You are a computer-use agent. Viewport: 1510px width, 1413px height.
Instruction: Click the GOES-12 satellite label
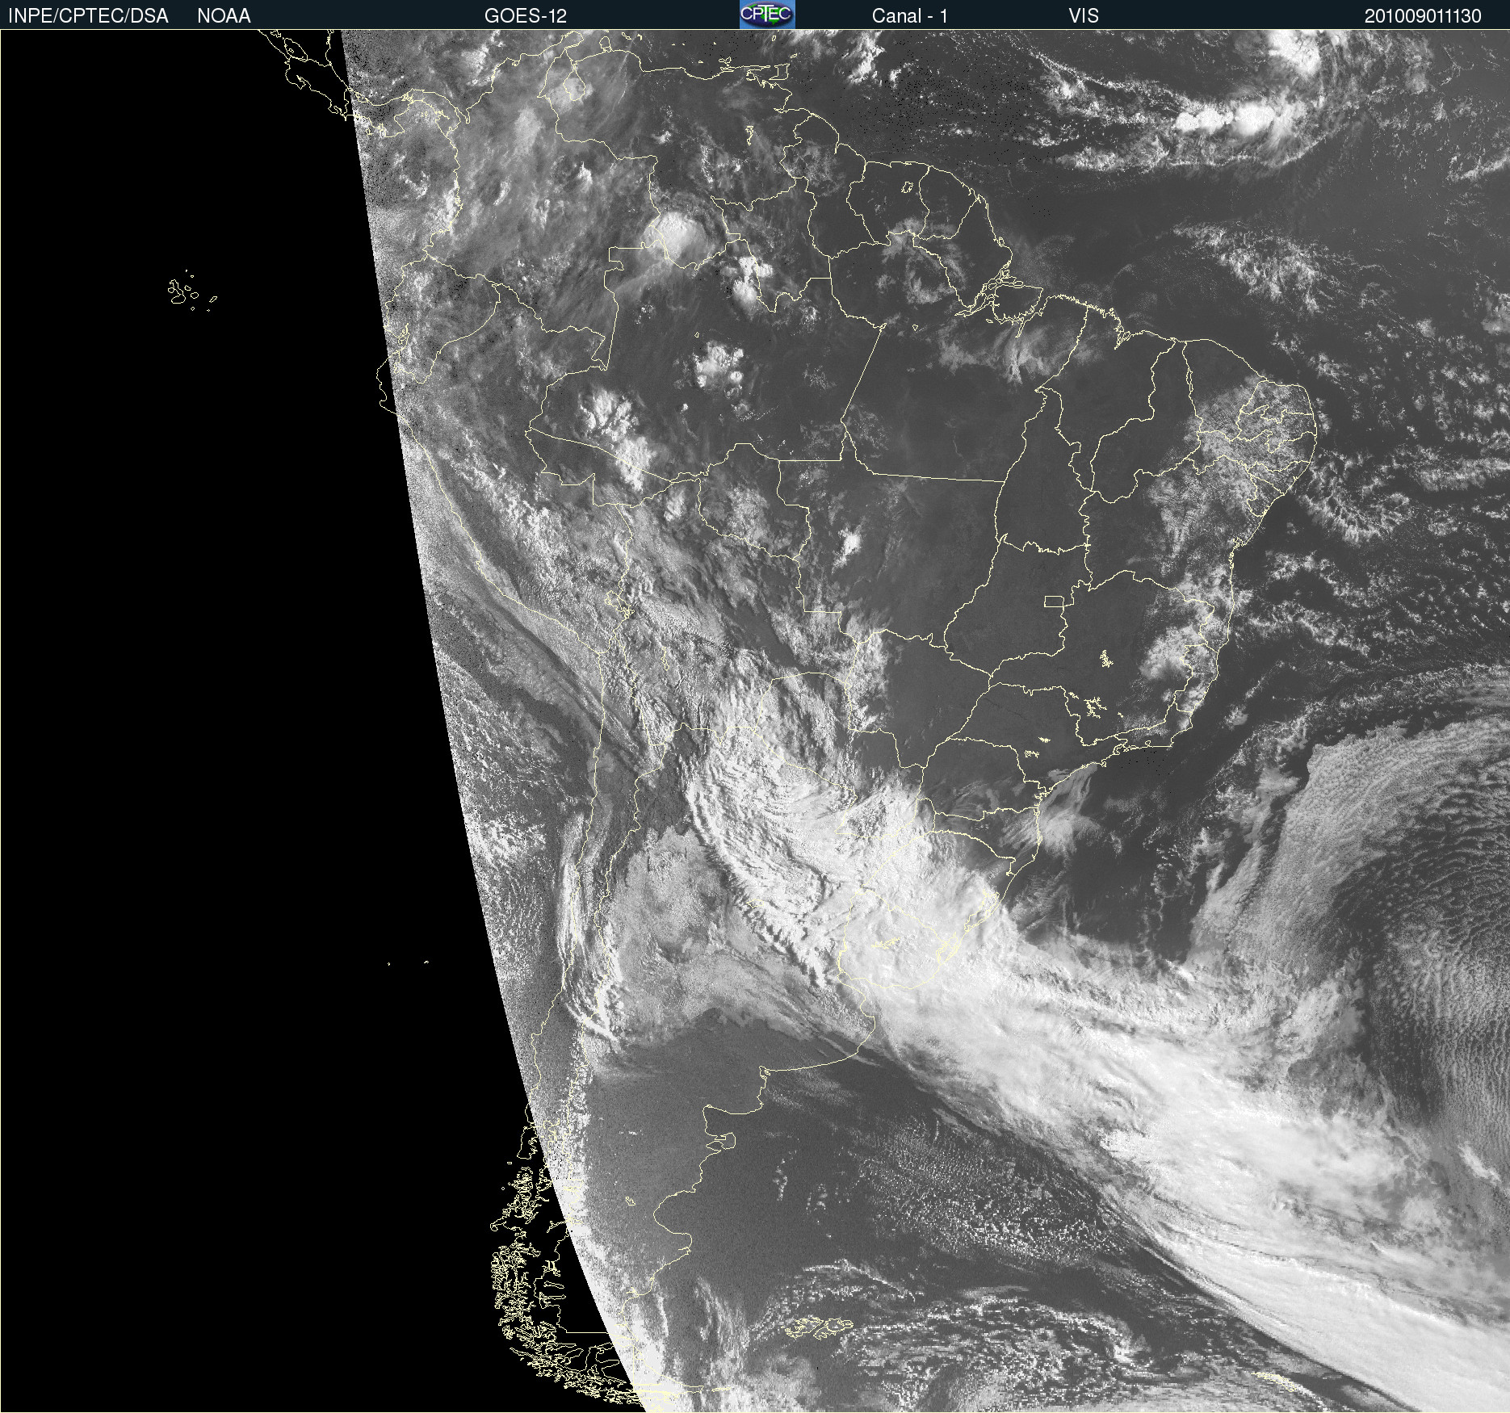point(526,16)
